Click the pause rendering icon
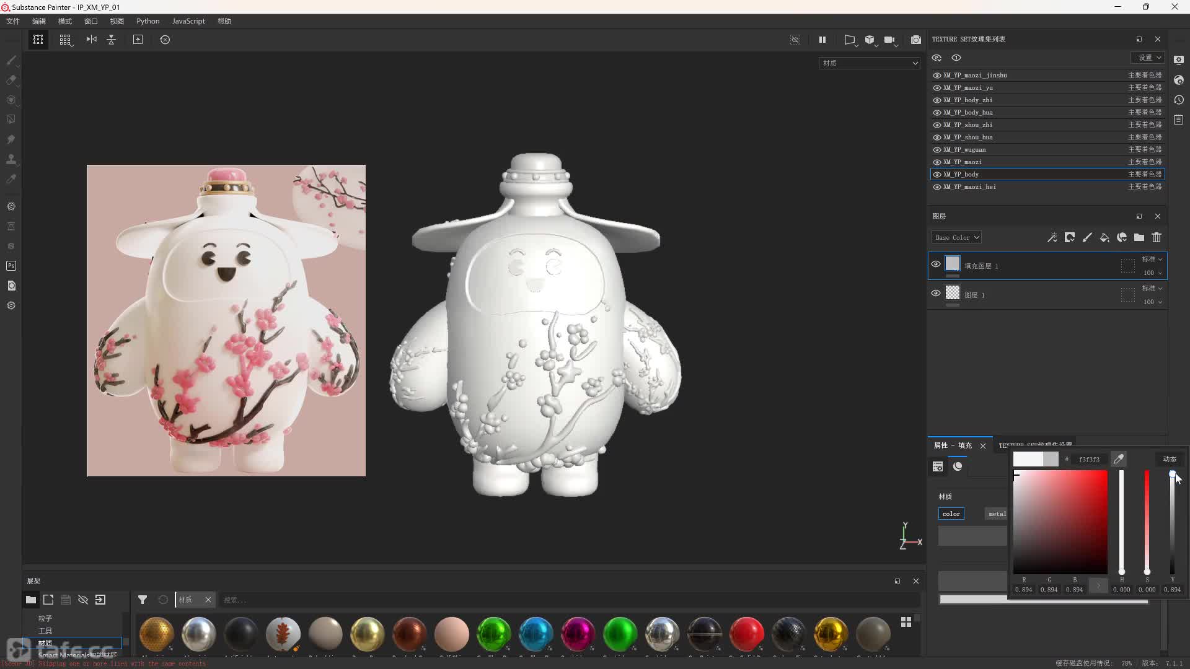1190x669 pixels. pyautogui.click(x=822, y=40)
